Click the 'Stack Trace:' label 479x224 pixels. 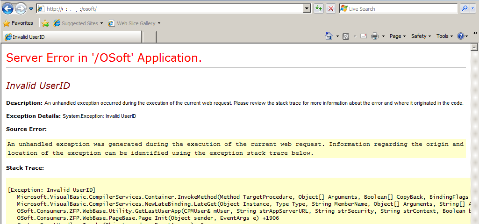[x=25, y=168]
